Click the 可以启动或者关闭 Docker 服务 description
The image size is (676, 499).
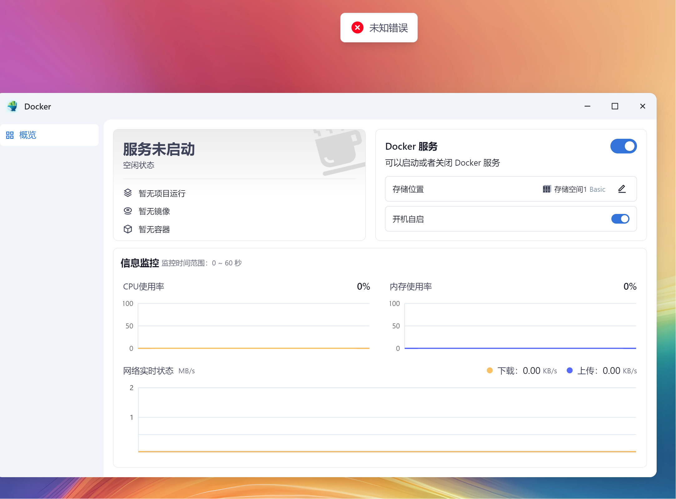click(x=442, y=163)
